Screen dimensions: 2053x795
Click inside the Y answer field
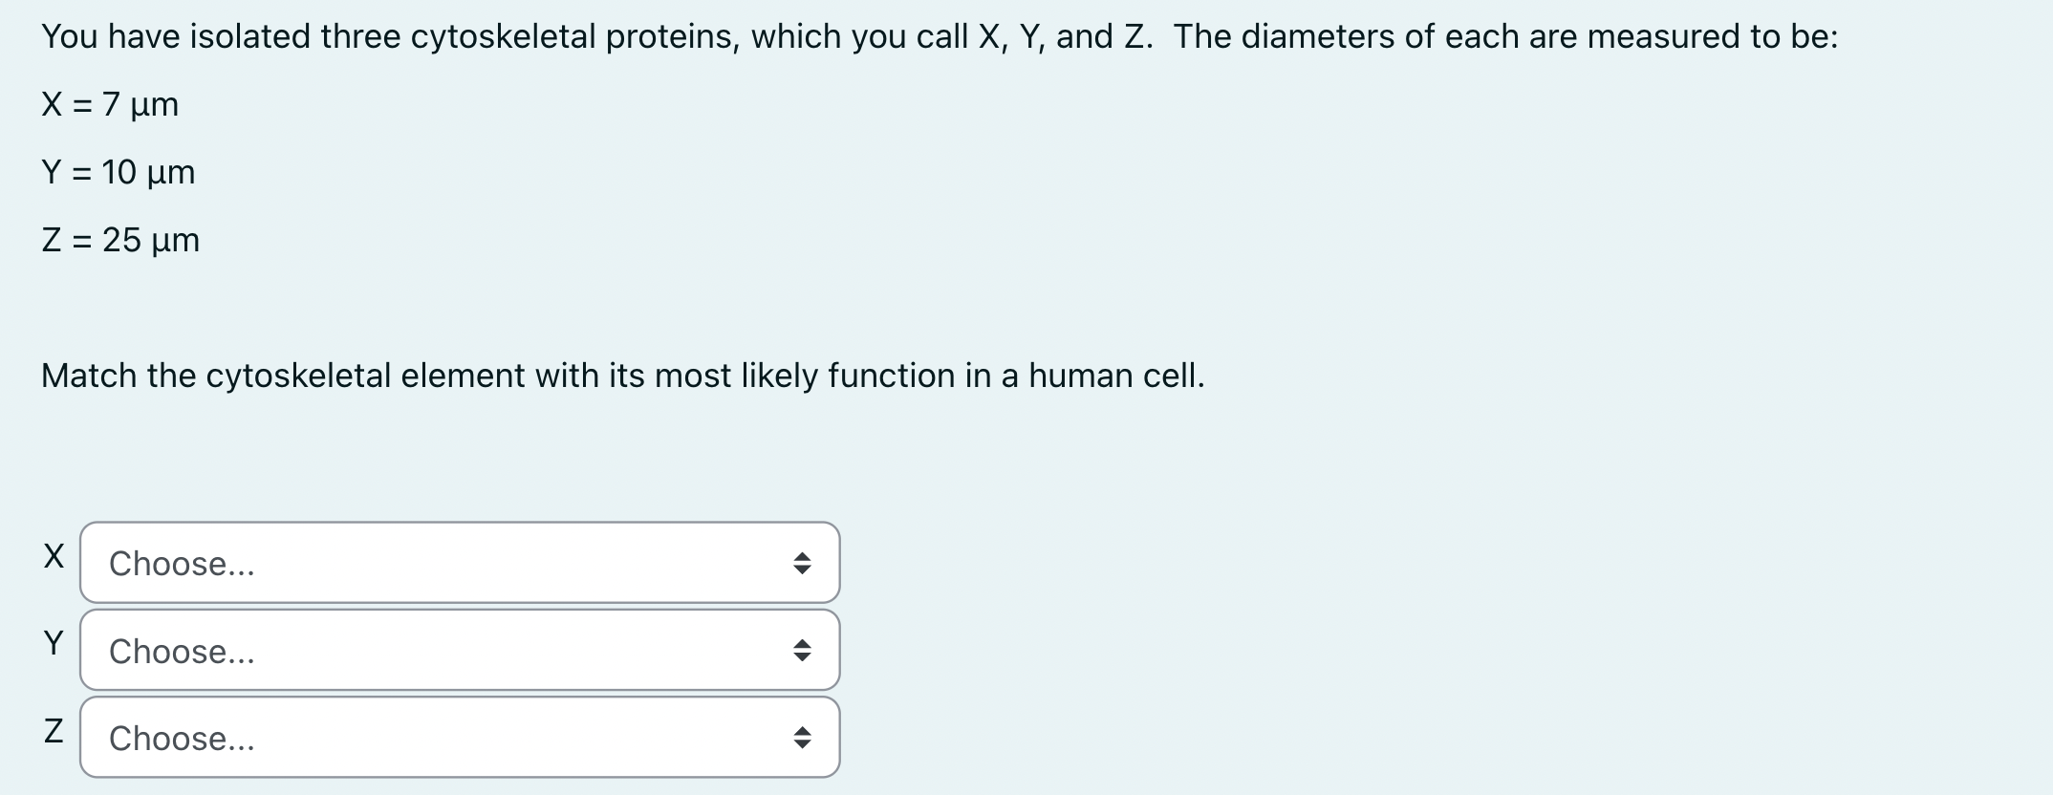[x=459, y=651]
